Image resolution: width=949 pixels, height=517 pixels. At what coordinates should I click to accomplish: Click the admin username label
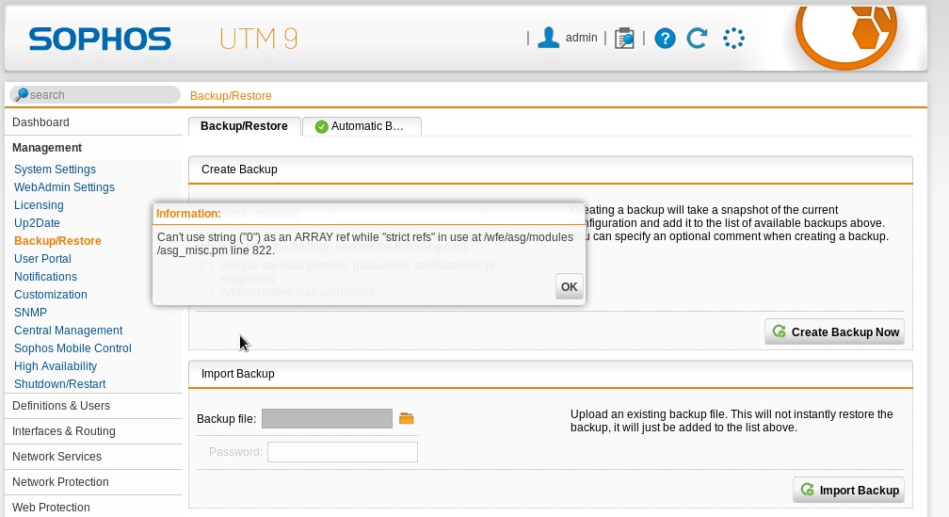[x=582, y=38]
